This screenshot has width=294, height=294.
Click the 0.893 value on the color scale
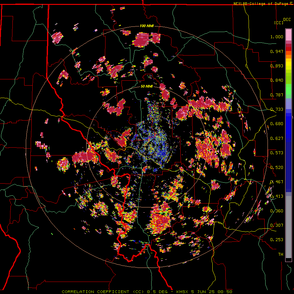(x=277, y=66)
